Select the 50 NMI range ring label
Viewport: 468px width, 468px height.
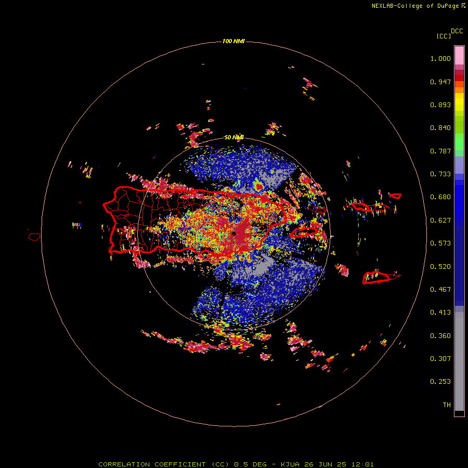[234, 137]
